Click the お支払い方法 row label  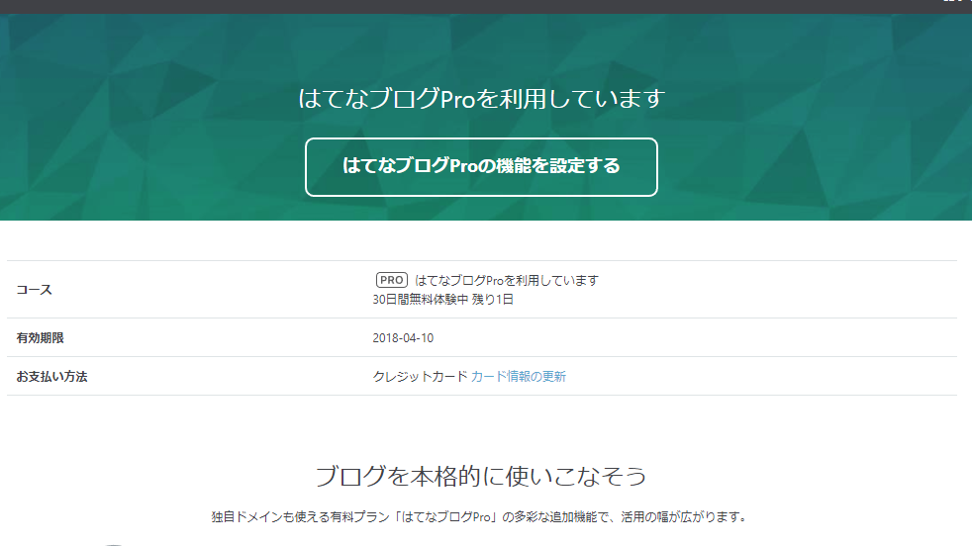tap(52, 376)
